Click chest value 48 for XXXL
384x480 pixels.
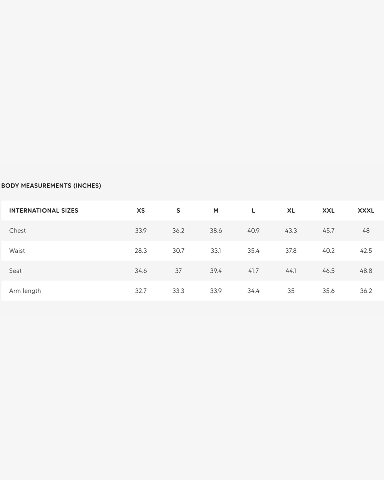point(366,231)
